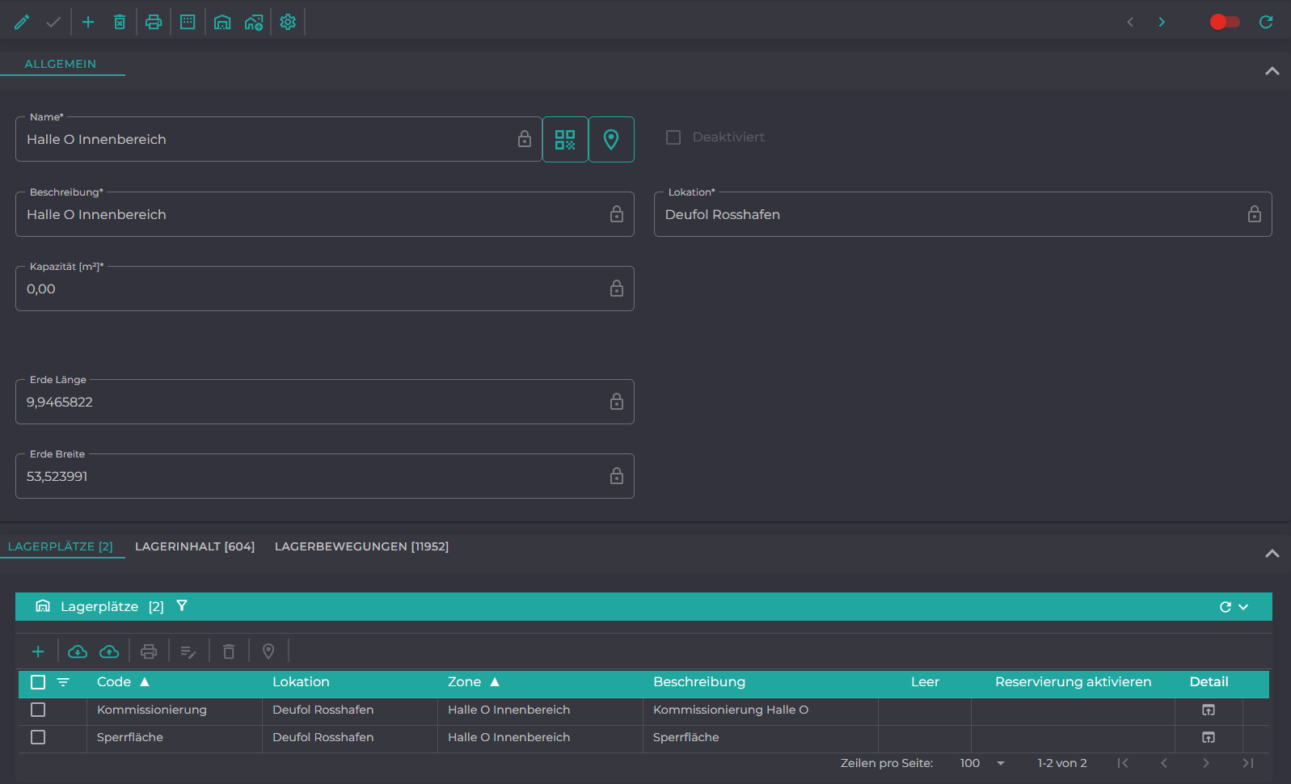Toggle the red switch in top bar
This screenshot has height=784, width=1291.
point(1224,22)
